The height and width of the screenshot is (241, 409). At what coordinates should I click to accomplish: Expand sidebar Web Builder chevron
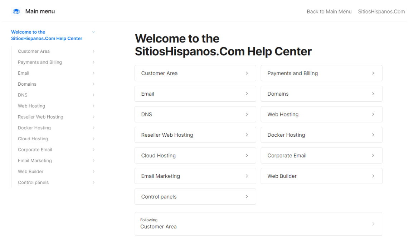[93, 171]
